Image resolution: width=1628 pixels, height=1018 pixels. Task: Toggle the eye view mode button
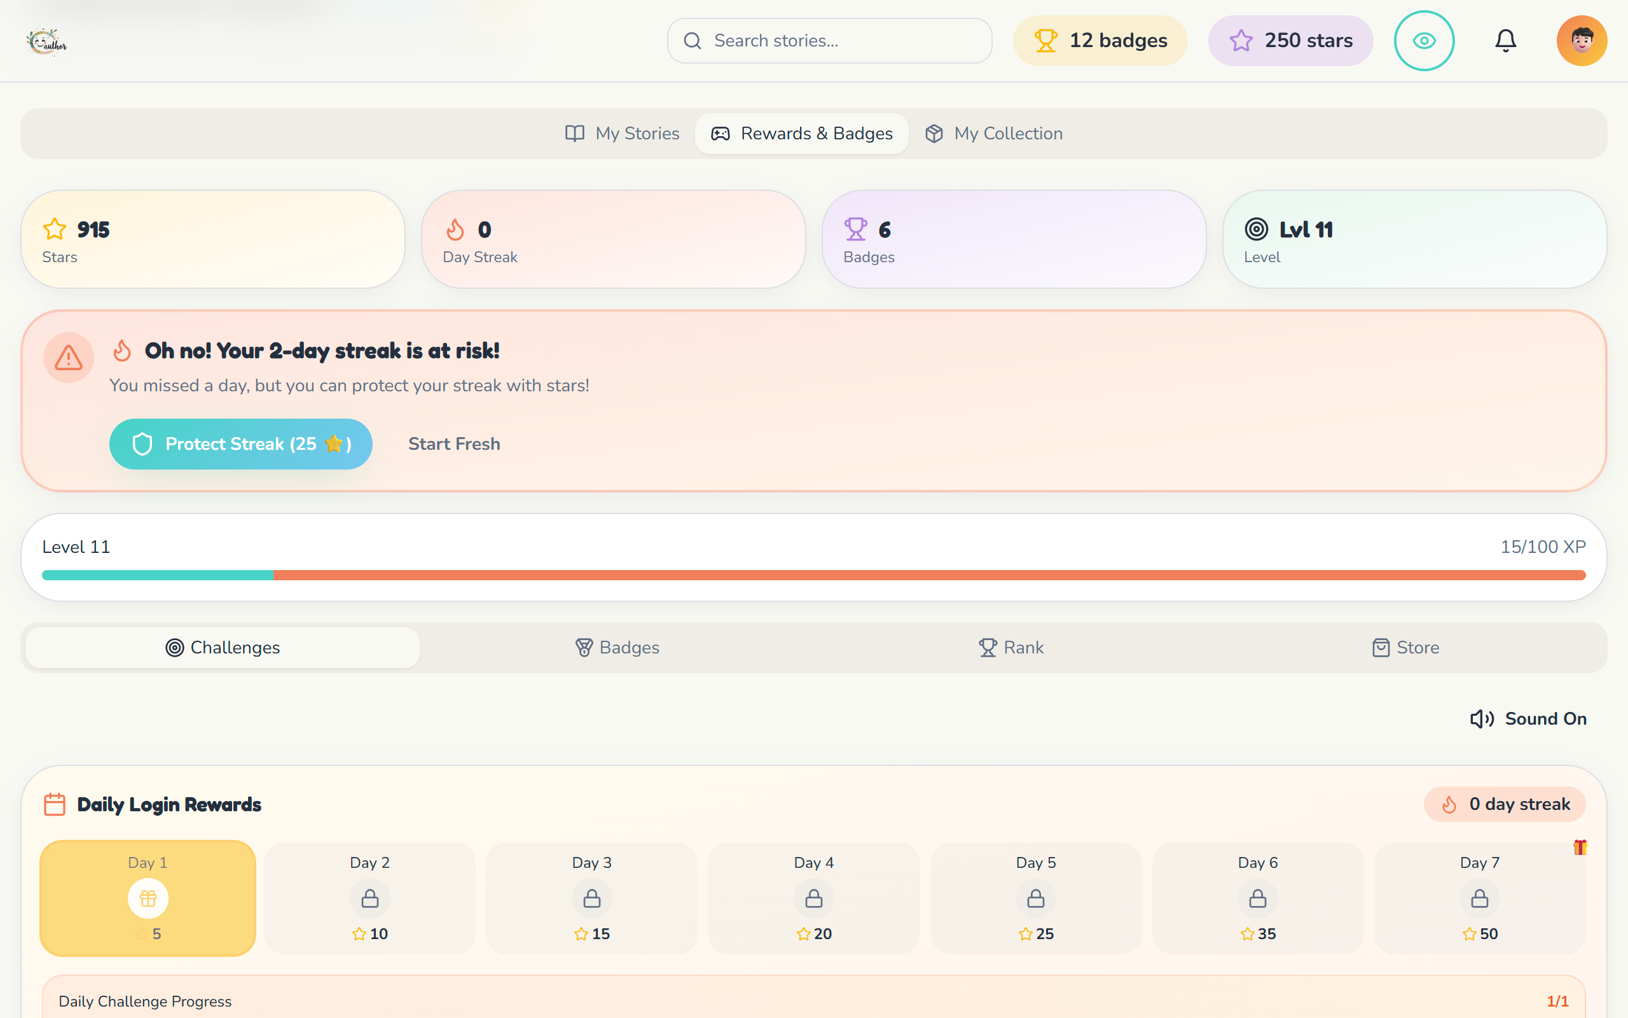(1424, 41)
